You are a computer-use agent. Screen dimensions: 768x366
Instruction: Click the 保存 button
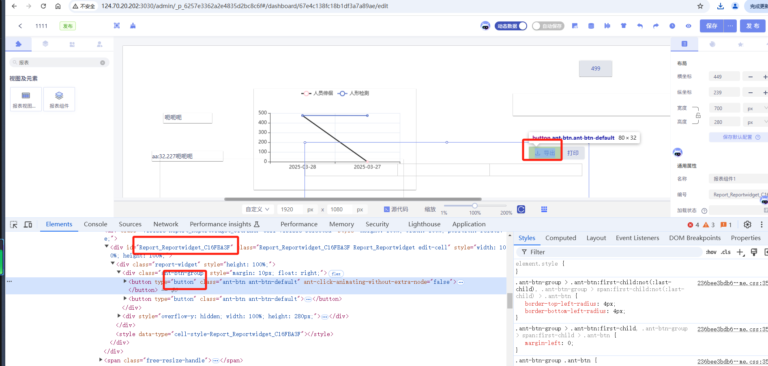coord(712,26)
